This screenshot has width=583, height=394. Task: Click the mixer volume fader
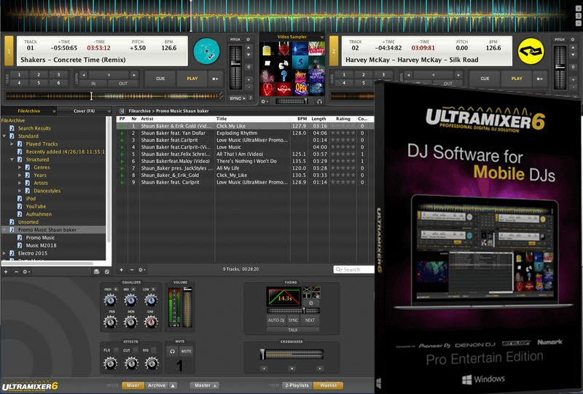click(x=187, y=307)
